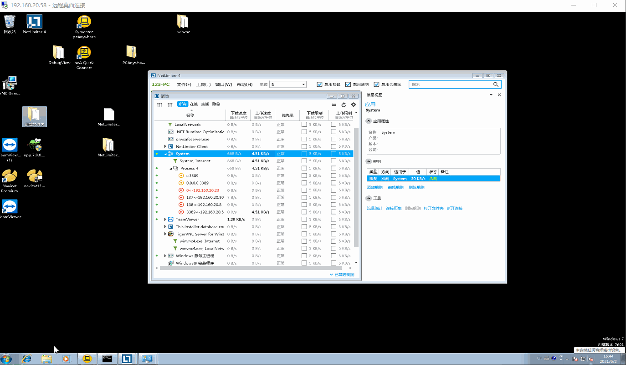Collapse the Process 4 tree node
This screenshot has height=365, width=626.
coord(171,169)
